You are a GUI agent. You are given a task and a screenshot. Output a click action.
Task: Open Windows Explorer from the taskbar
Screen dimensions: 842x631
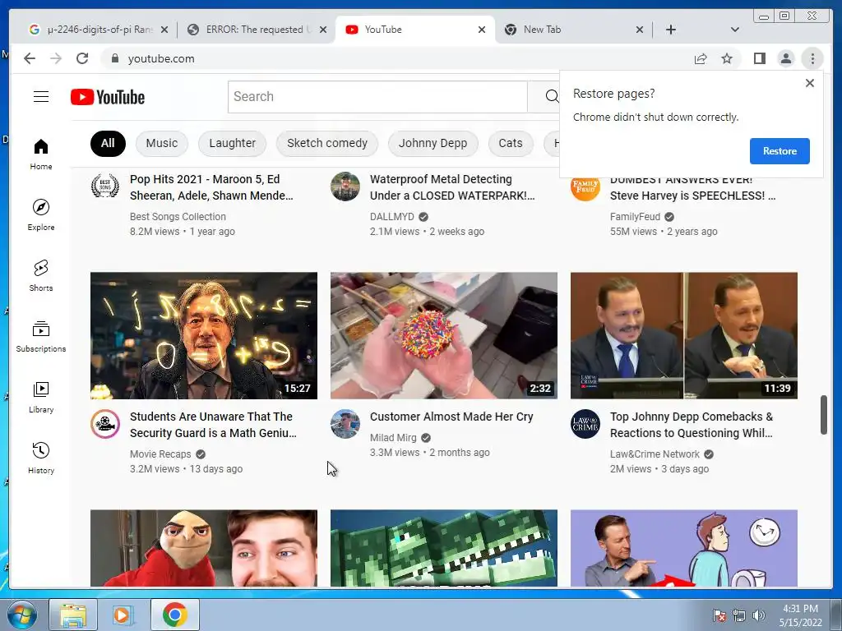tap(73, 615)
